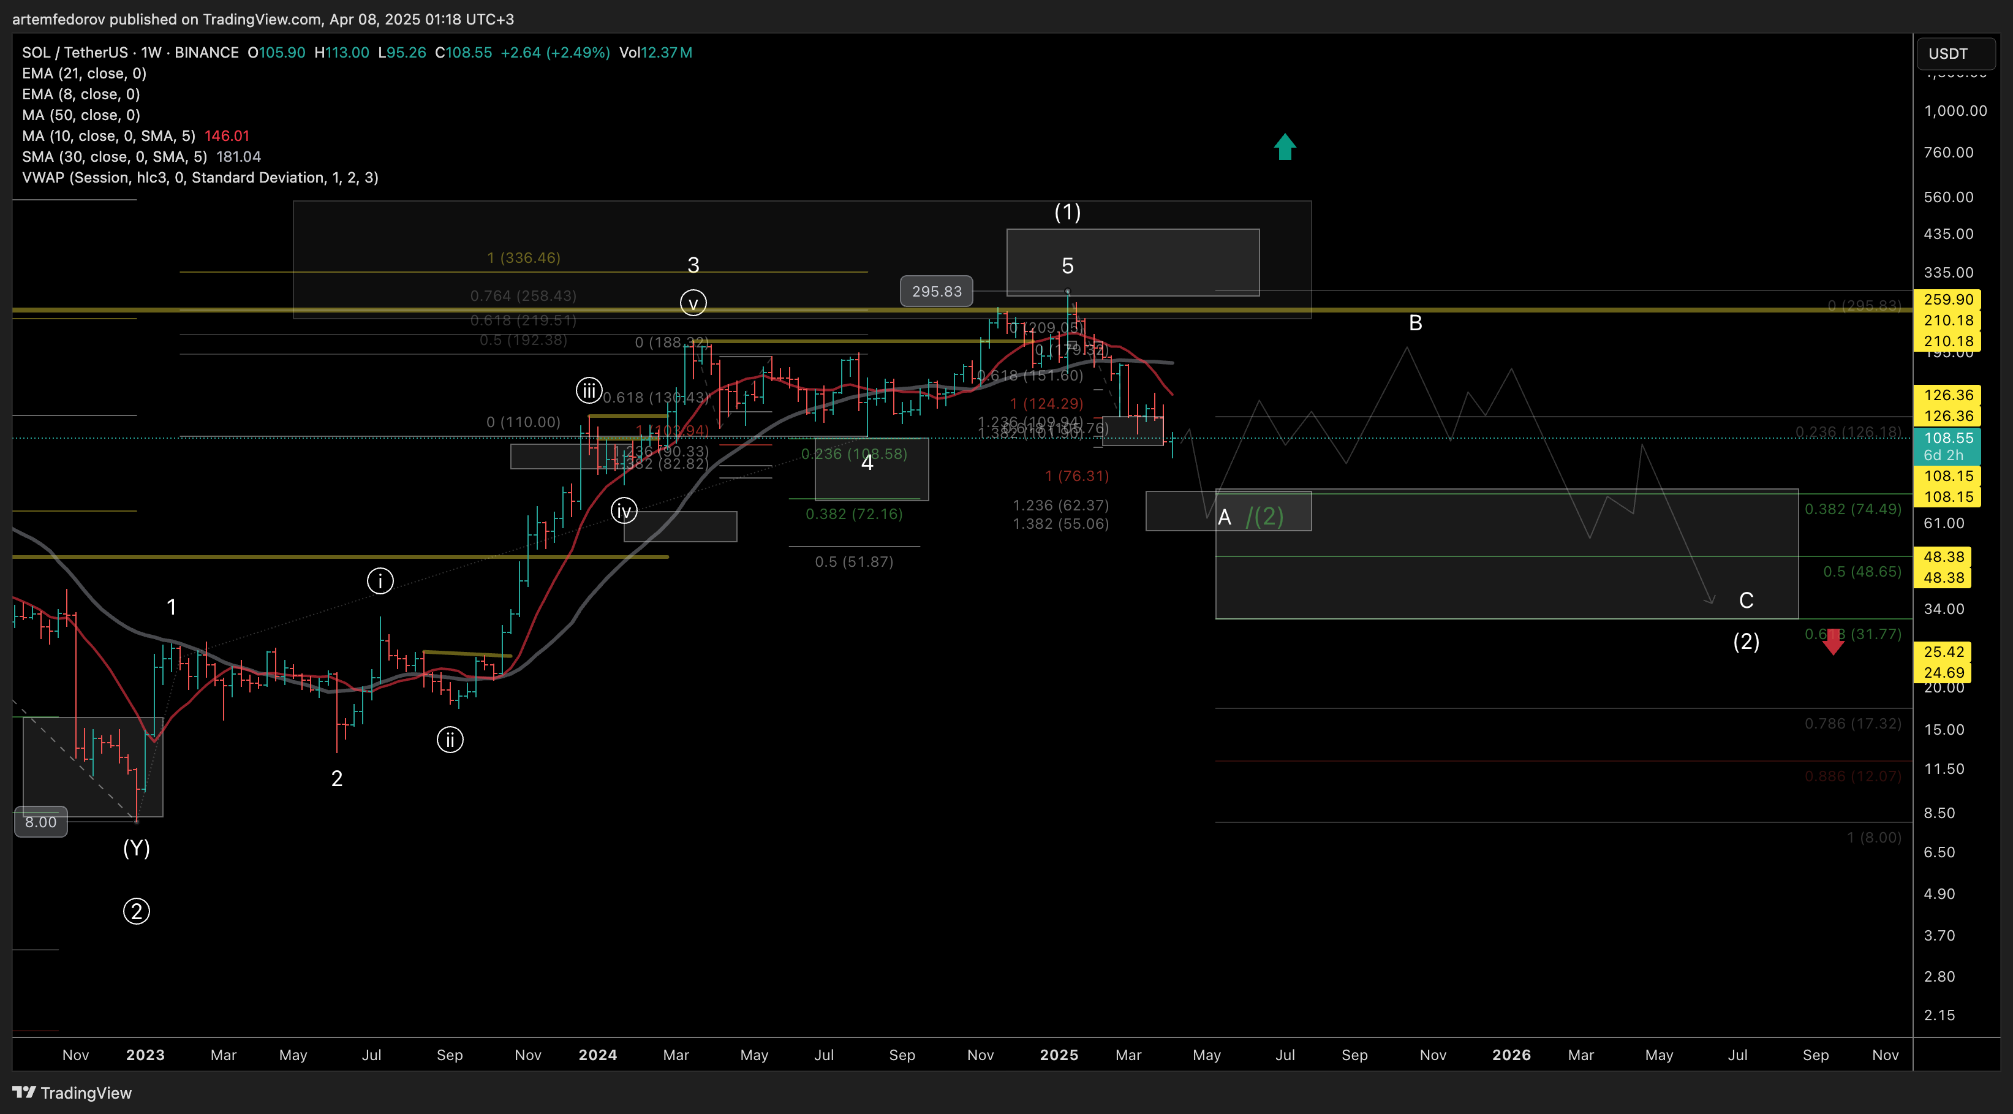
Task: Select the VWAP Session indicator label
Action: [200, 178]
